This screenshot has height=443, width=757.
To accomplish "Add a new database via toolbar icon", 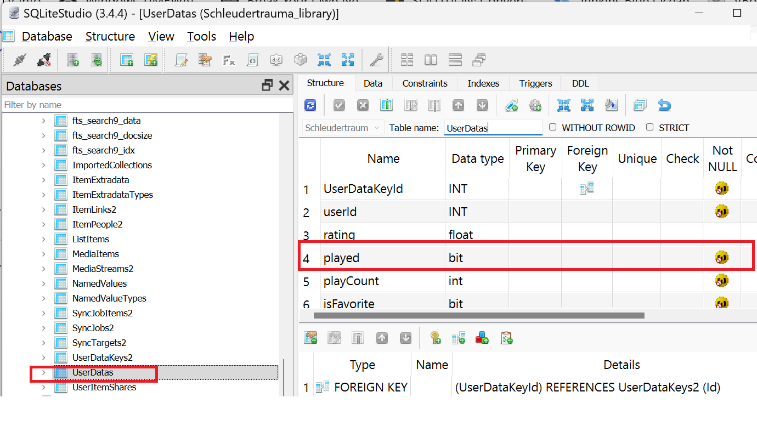I will pos(73,60).
